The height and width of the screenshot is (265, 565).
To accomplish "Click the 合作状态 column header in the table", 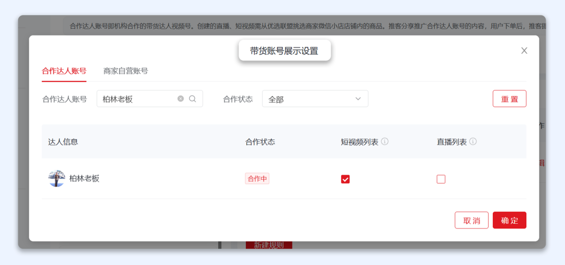I will [x=260, y=141].
